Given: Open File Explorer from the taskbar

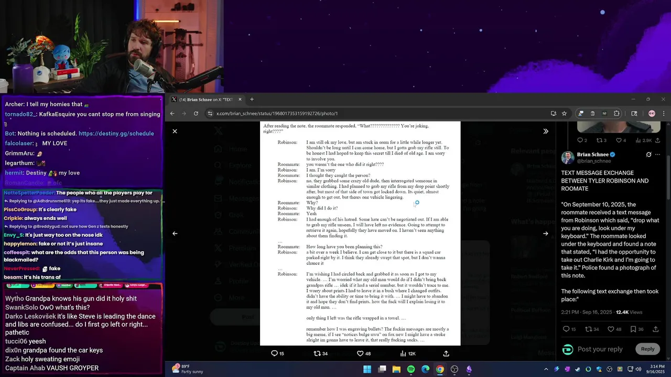Looking at the screenshot, I should [x=396, y=369].
